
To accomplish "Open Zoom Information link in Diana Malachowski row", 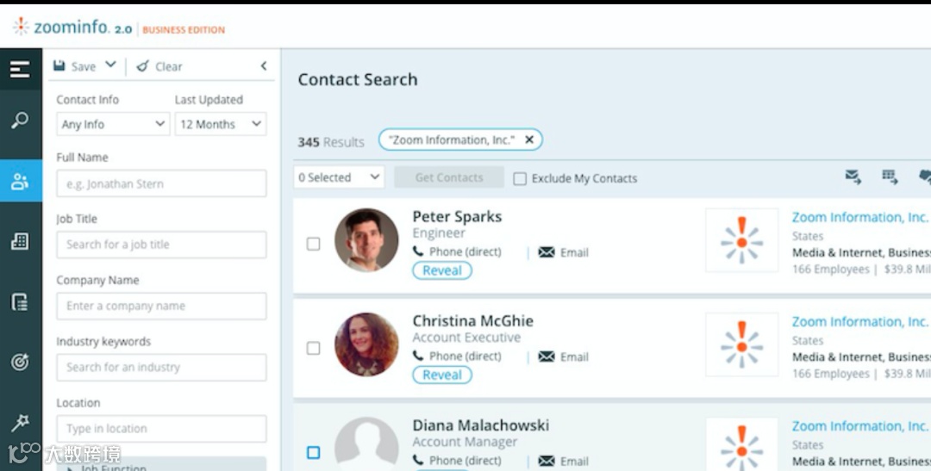I will 861,426.
